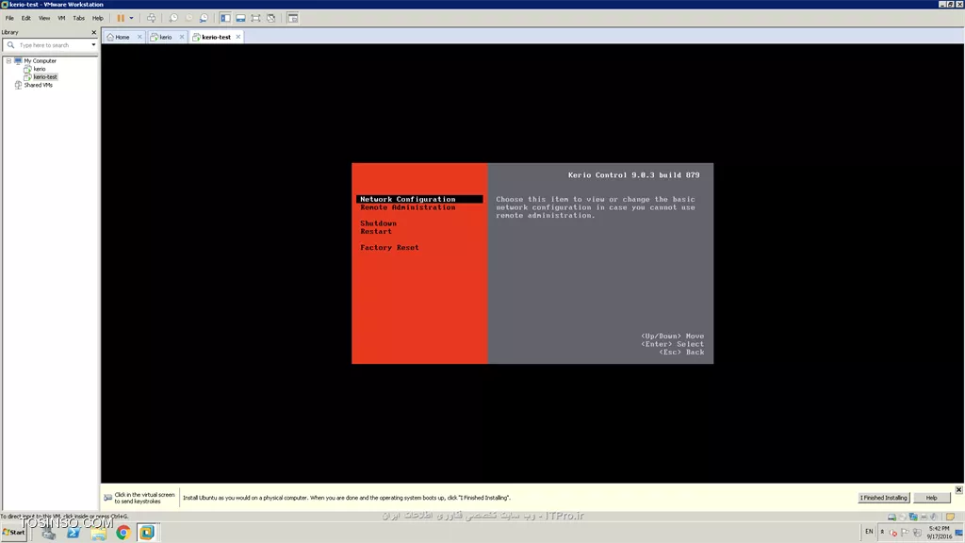Viewport: 965px width, 543px height.
Task: Select Remote Administration menu entry
Action: point(408,207)
